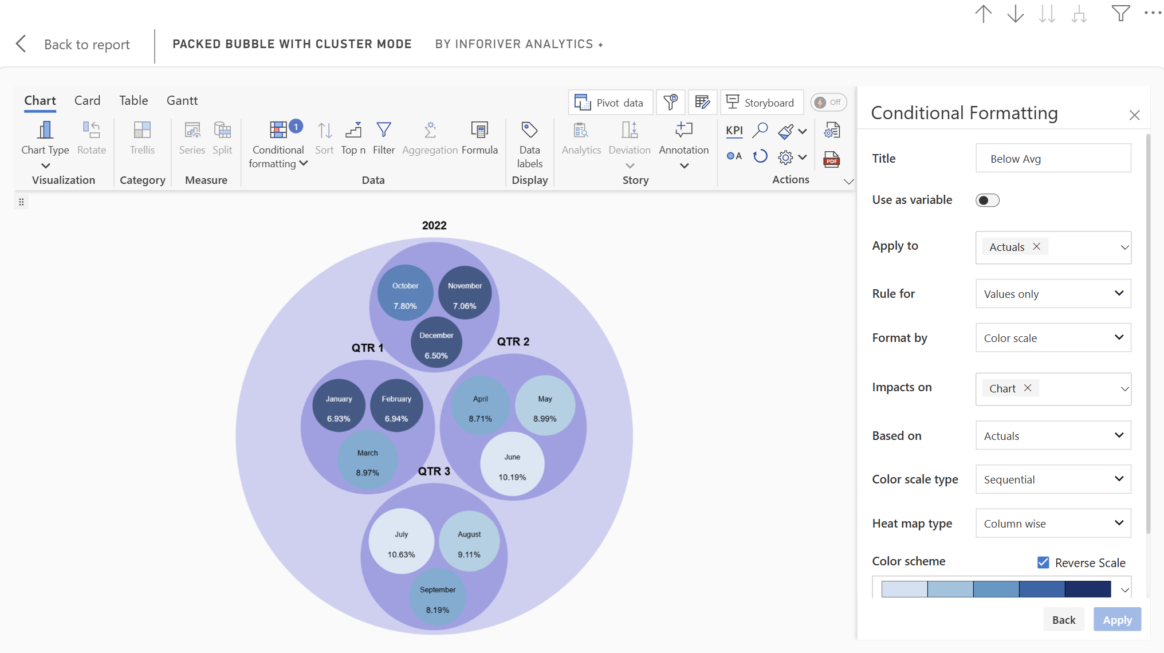The image size is (1164, 653).
Task: Expand the Format by Color scale dropdown
Action: click(1053, 338)
